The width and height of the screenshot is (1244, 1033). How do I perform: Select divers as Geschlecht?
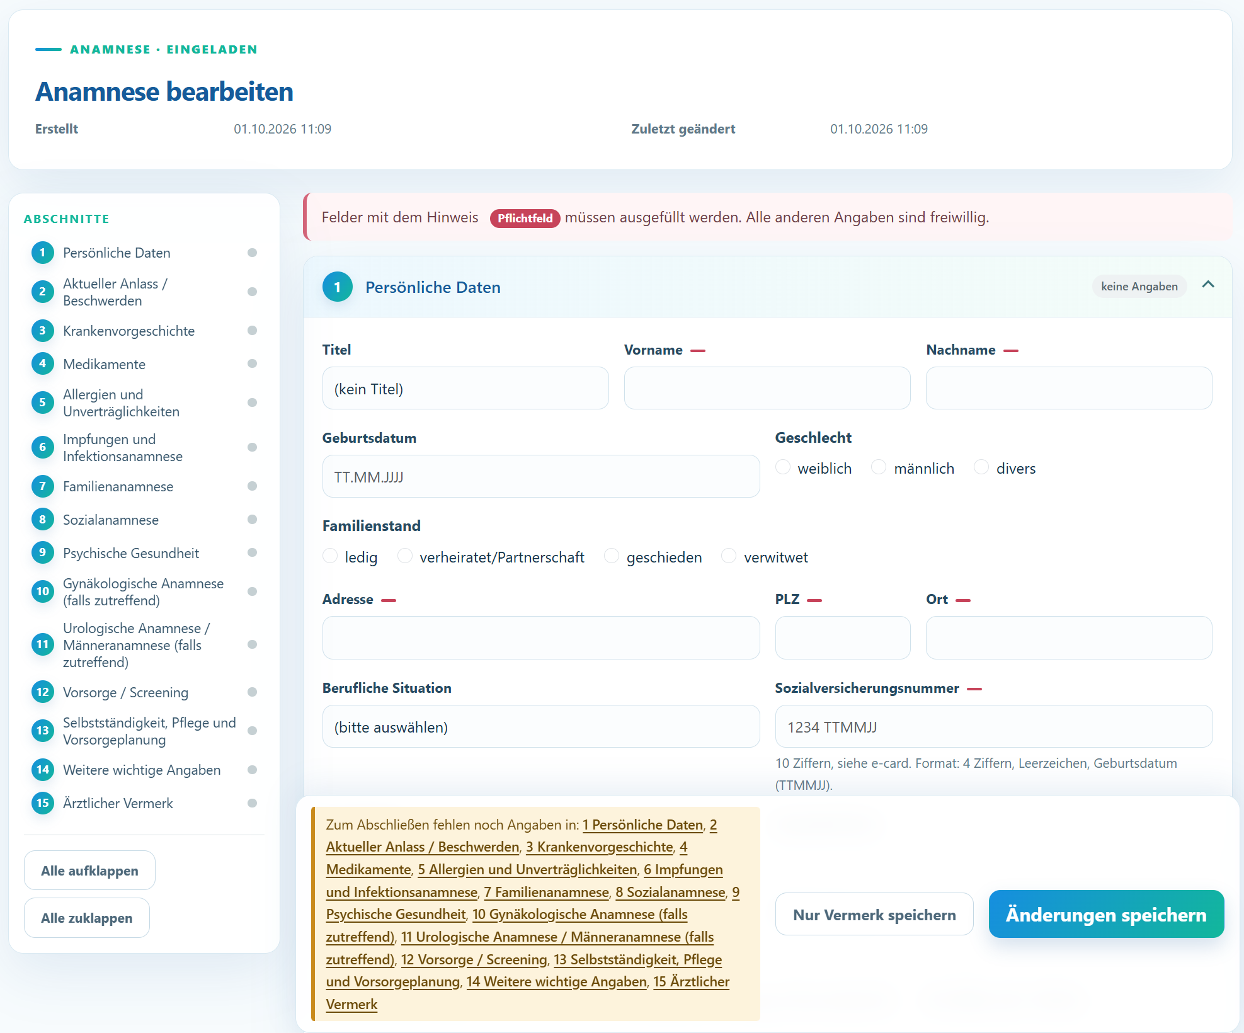(x=981, y=467)
